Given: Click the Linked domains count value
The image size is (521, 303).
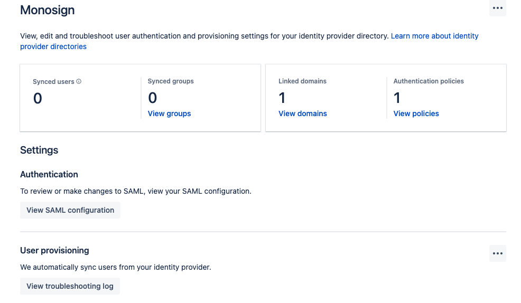Looking at the screenshot, I should 282,98.
